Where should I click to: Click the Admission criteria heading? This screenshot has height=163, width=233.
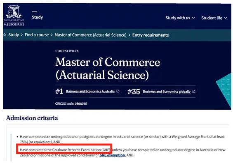click(x=32, y=118)
